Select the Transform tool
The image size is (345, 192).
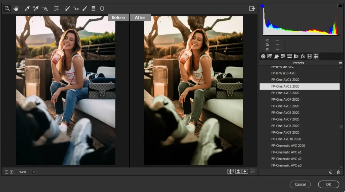56,8
